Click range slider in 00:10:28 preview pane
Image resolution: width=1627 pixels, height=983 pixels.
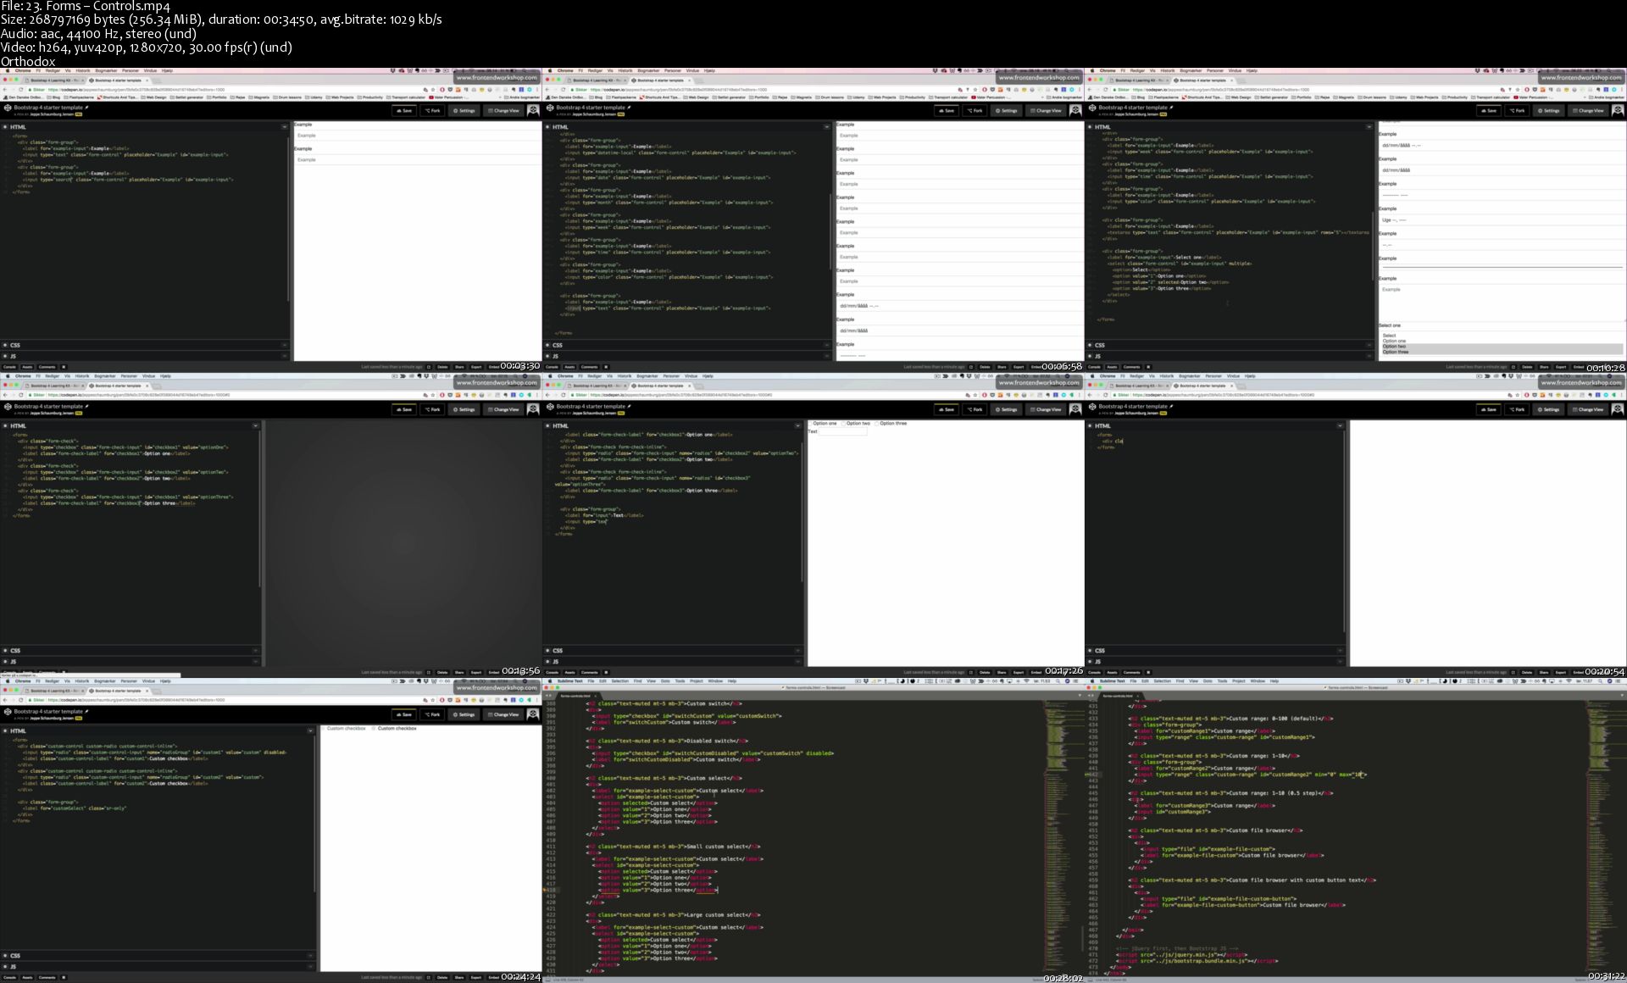click(1501, 267)
